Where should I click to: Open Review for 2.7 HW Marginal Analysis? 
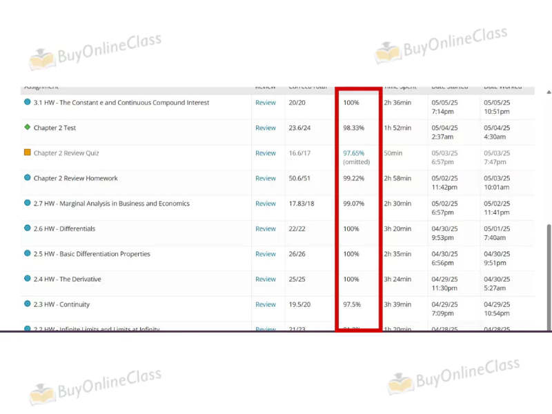[x=265, y=204]
